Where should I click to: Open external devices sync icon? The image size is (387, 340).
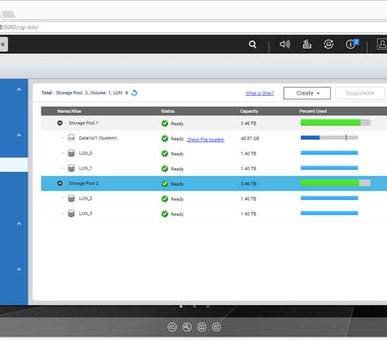coord(329,44)
